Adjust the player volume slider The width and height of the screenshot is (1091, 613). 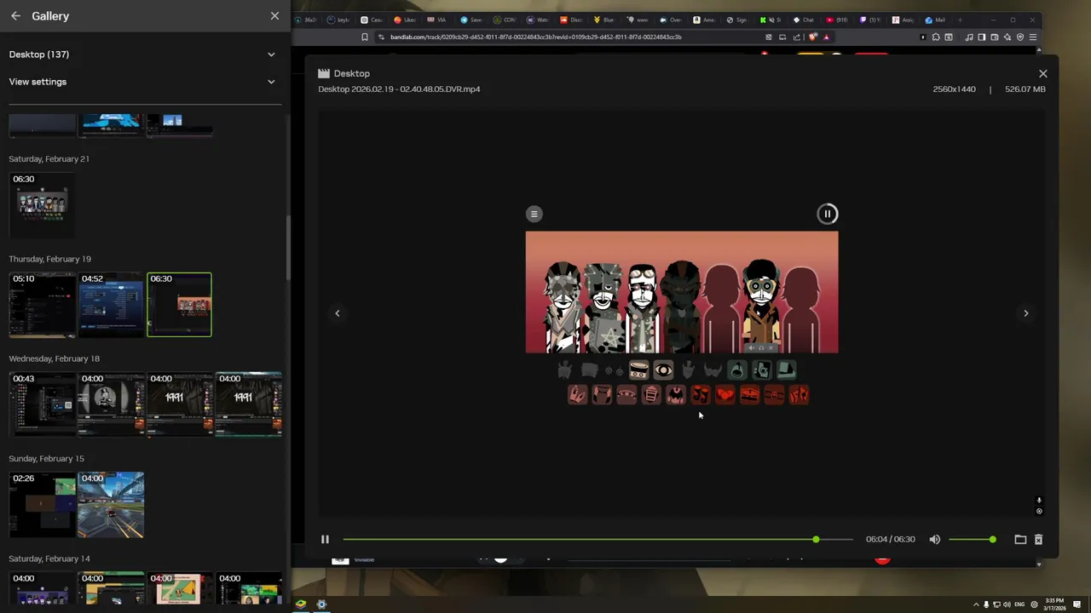click(x=972, y=539)
